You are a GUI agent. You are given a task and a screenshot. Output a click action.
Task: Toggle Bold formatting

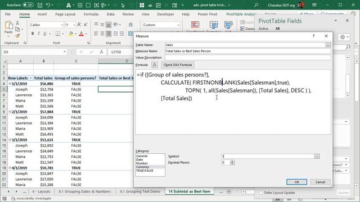pos(33,34)
